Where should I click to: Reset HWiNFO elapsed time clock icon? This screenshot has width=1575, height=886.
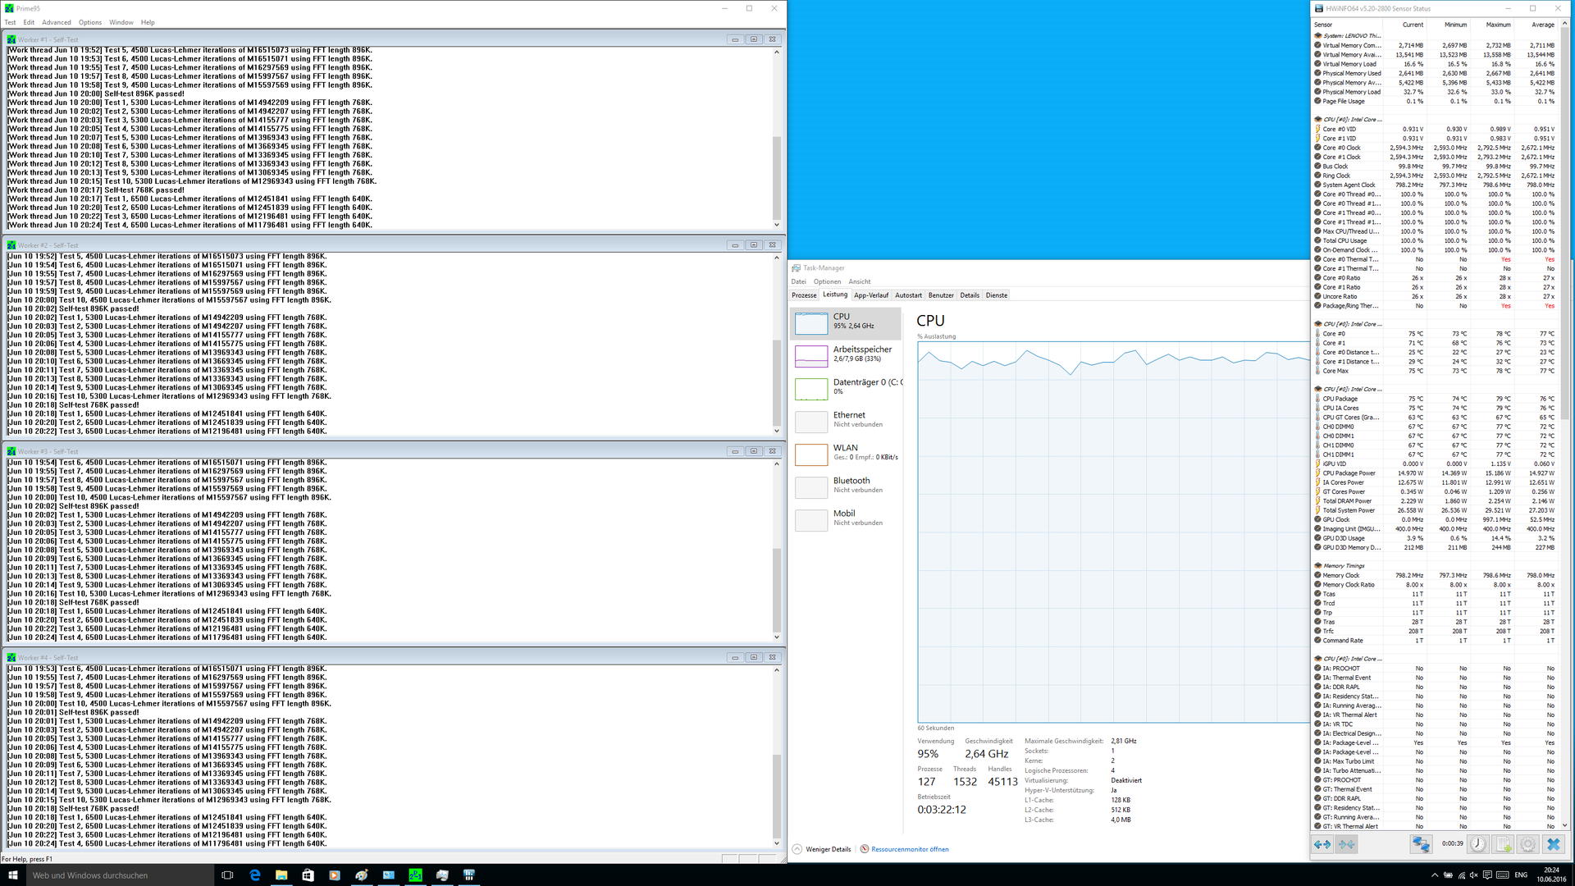[x=1478, y=844]
